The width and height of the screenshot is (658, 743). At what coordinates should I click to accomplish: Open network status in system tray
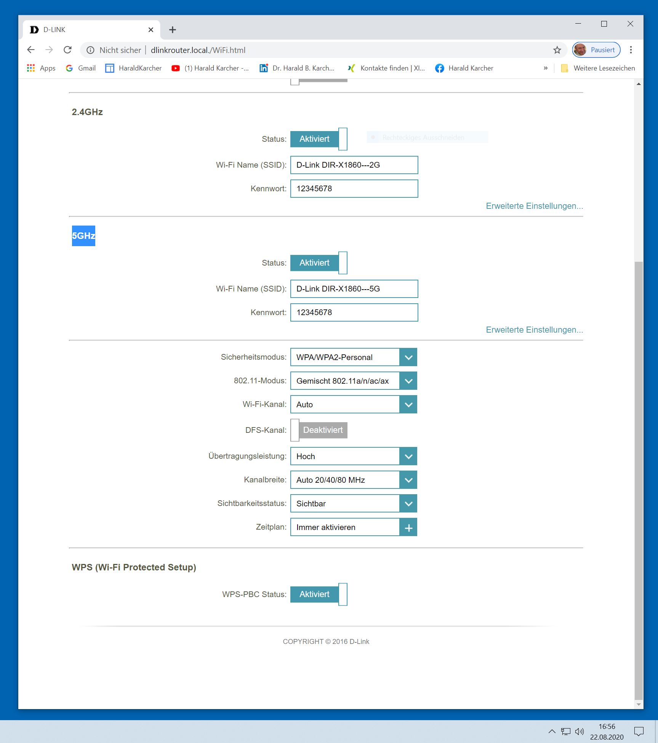565,731
